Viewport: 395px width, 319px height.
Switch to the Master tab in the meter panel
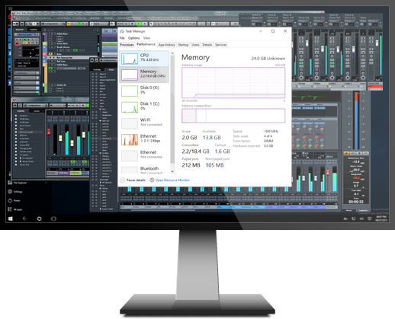pyautogui.click(x=349, y=210)
